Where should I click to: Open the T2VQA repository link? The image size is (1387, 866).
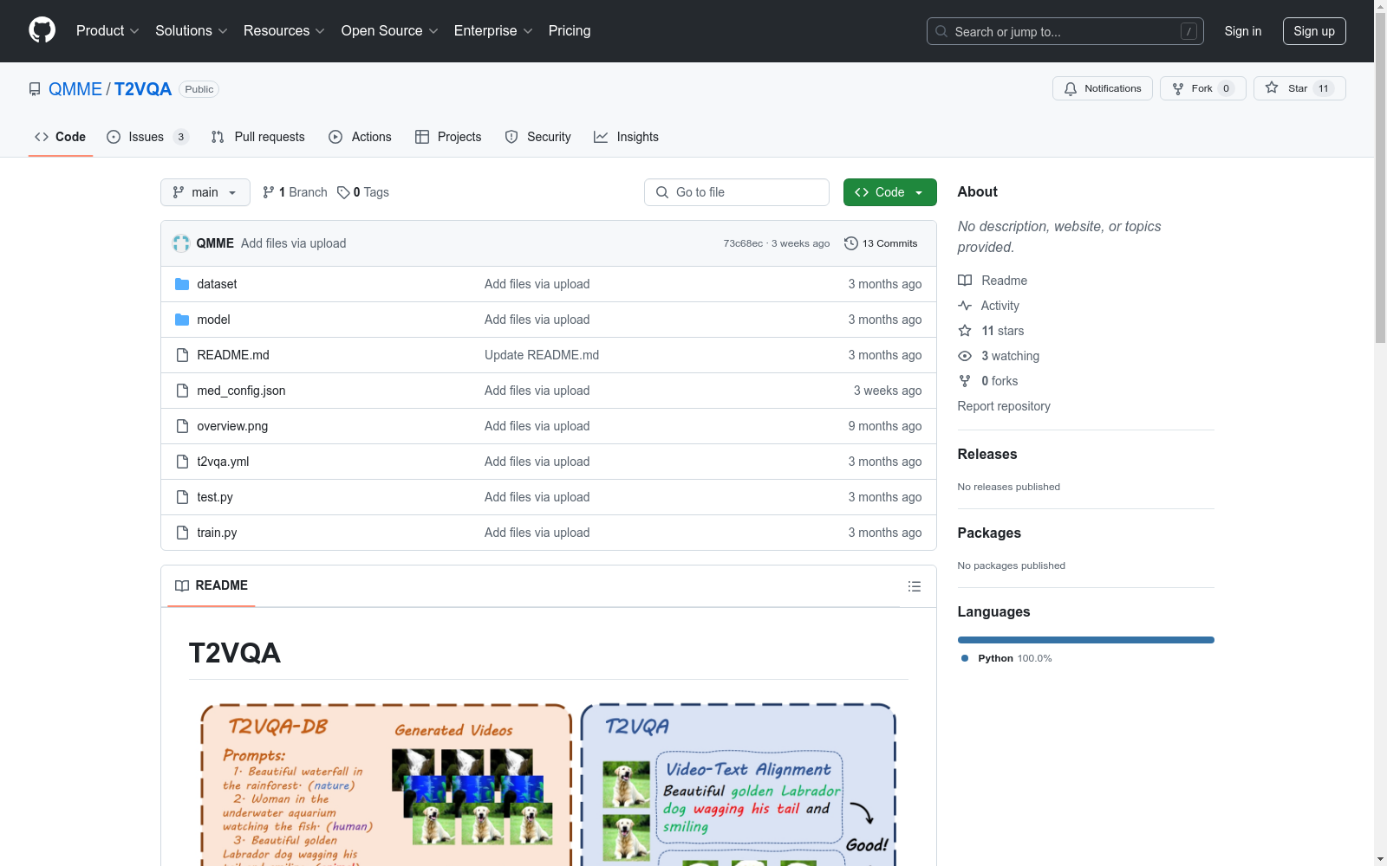[x=143, y=89]
